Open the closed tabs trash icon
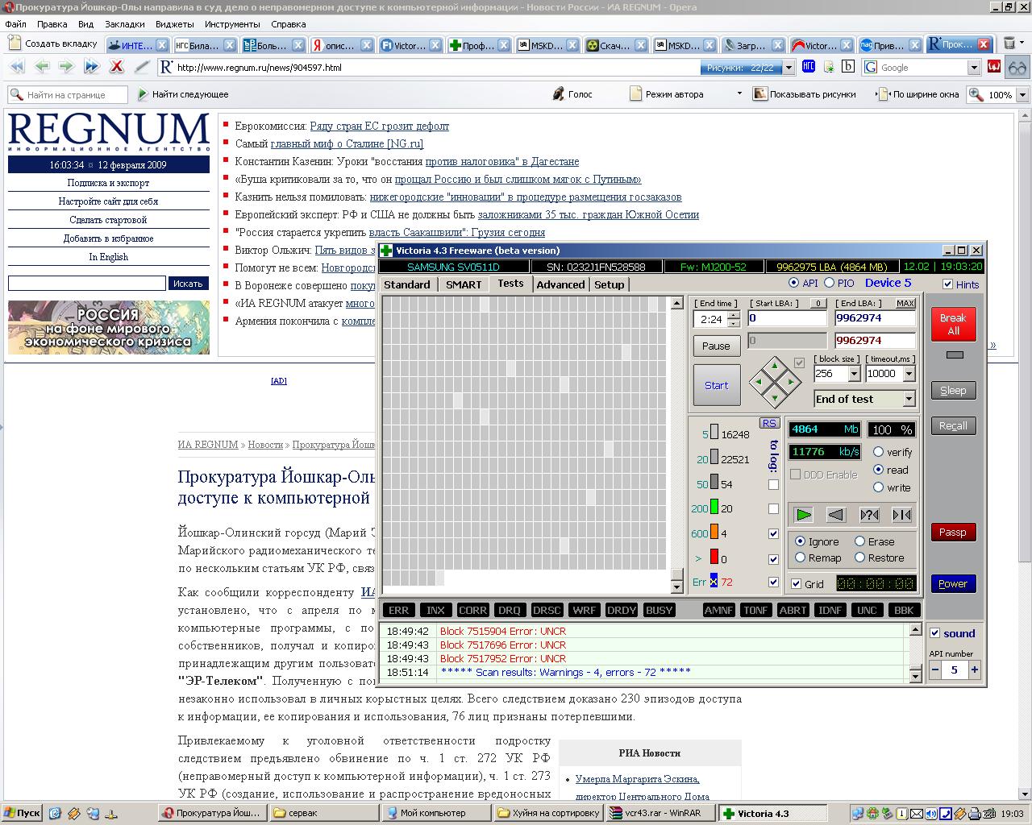Screen dimensions: 1032x825 pyautogui.click(x=1010, y=44)
